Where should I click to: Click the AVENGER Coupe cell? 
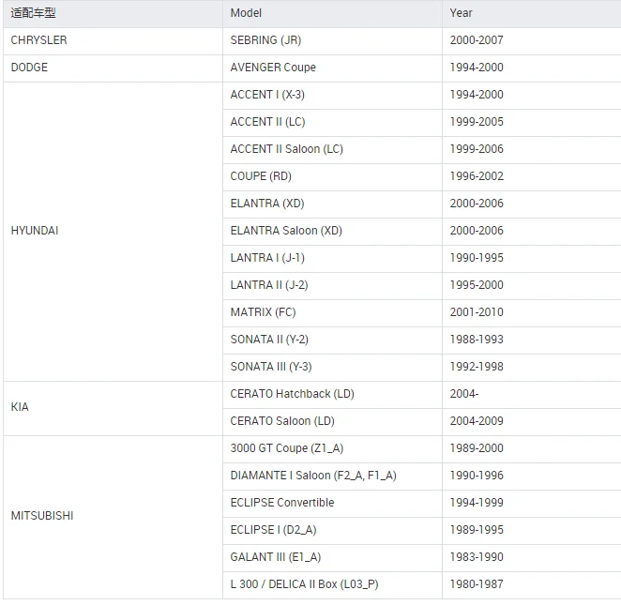coord(332,68)
